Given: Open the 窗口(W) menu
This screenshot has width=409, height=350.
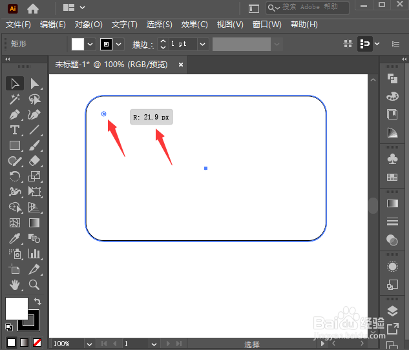Looking at the screenshot, I should [267, 25].
